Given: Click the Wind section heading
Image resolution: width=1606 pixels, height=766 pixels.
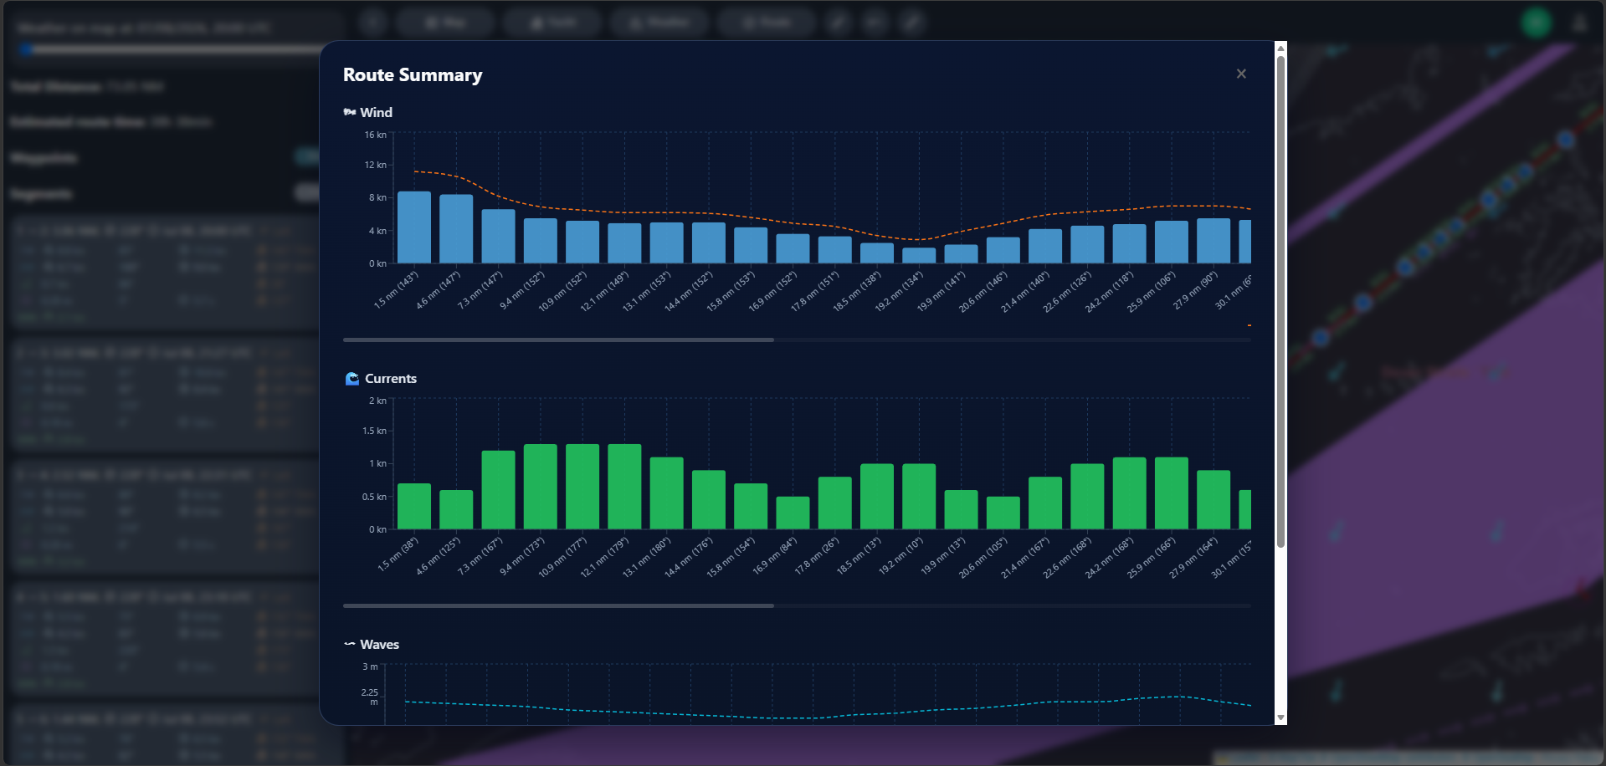Looking at the screenshot, I should tap(376, 112).
